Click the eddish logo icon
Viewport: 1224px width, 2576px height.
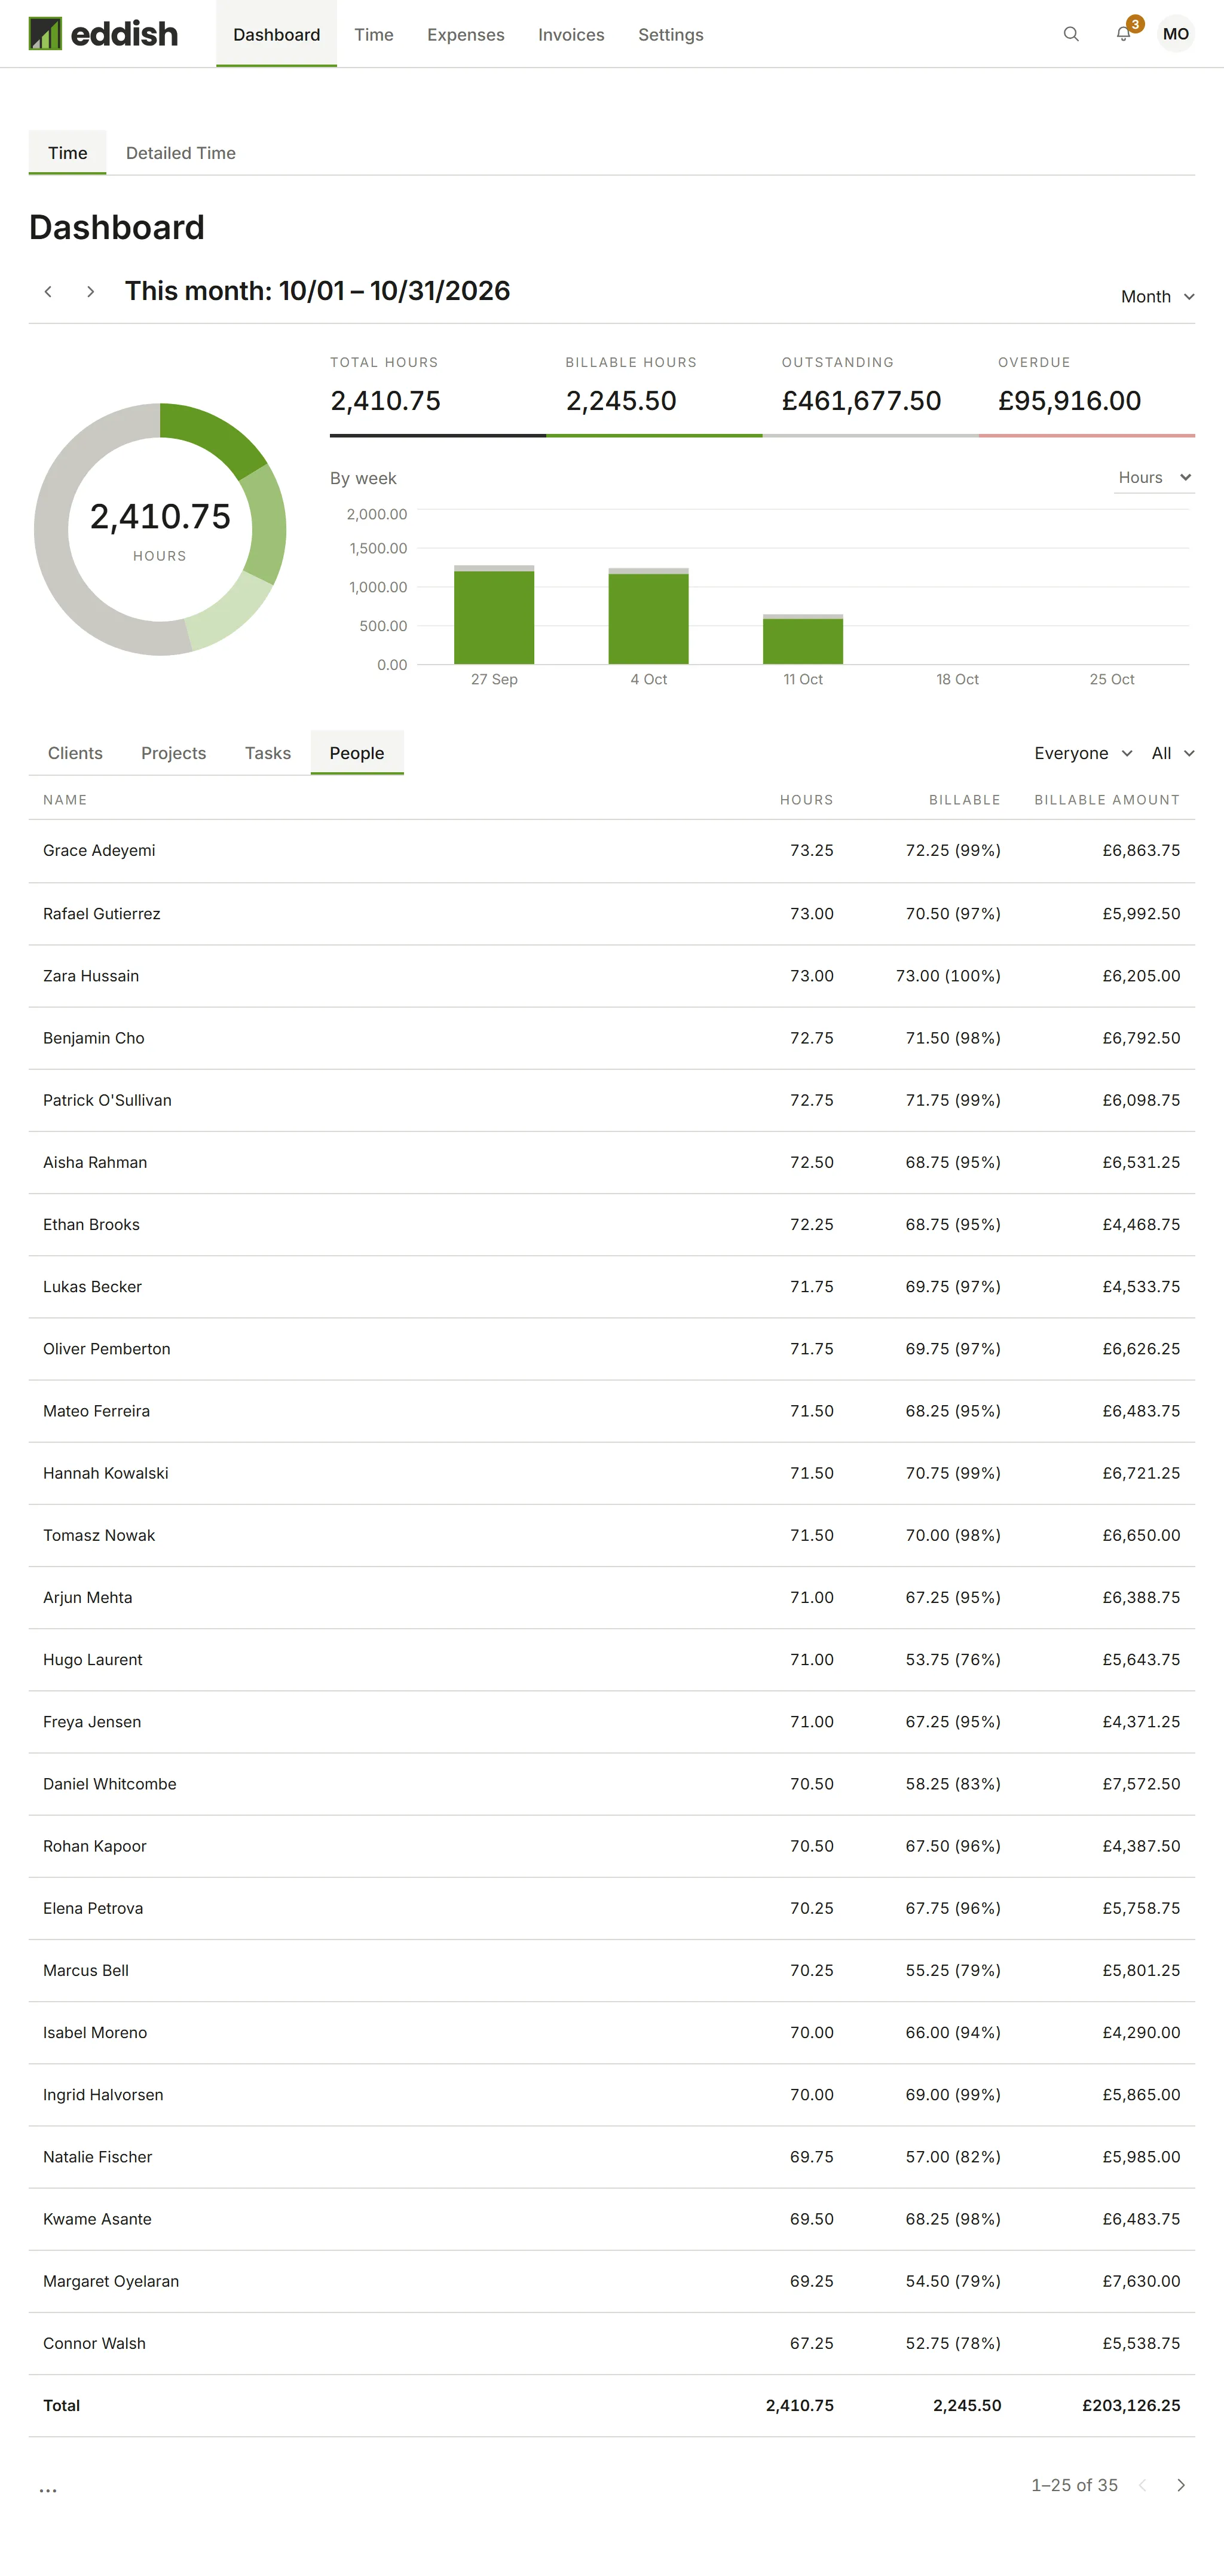[45, 34]
